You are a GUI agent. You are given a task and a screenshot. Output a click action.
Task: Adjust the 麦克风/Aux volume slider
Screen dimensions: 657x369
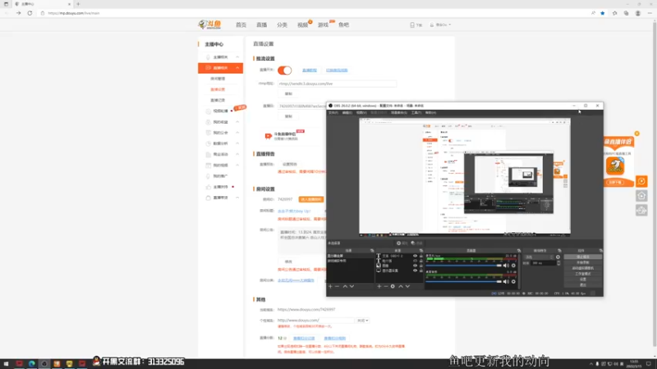pyautogui.click(x=464, y=266)
